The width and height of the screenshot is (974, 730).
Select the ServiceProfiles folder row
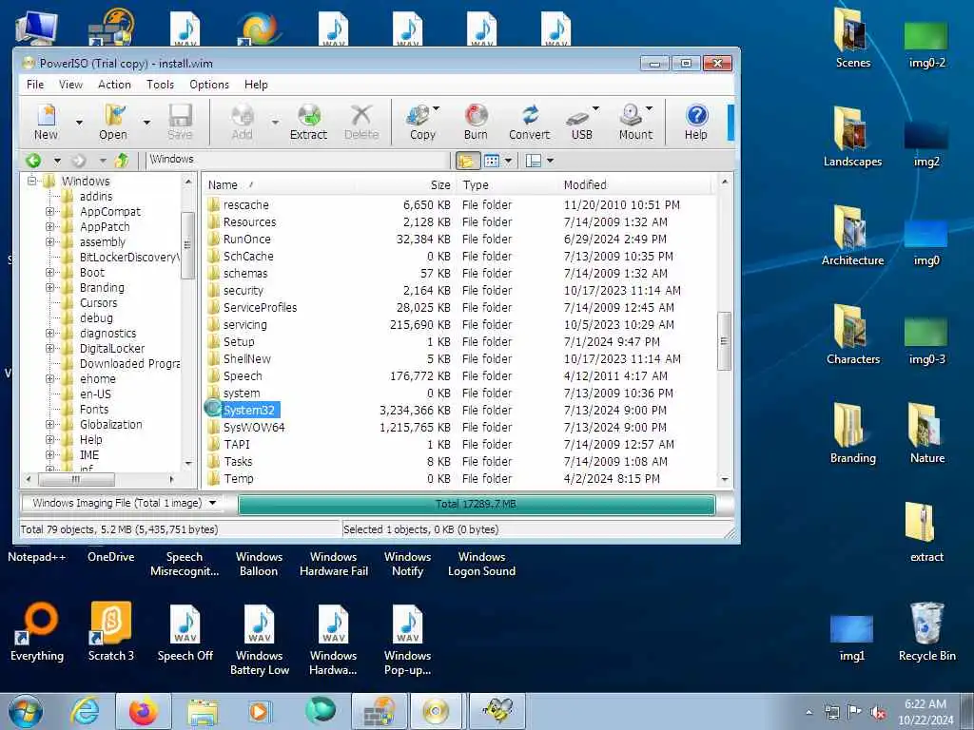coord(459,308)
